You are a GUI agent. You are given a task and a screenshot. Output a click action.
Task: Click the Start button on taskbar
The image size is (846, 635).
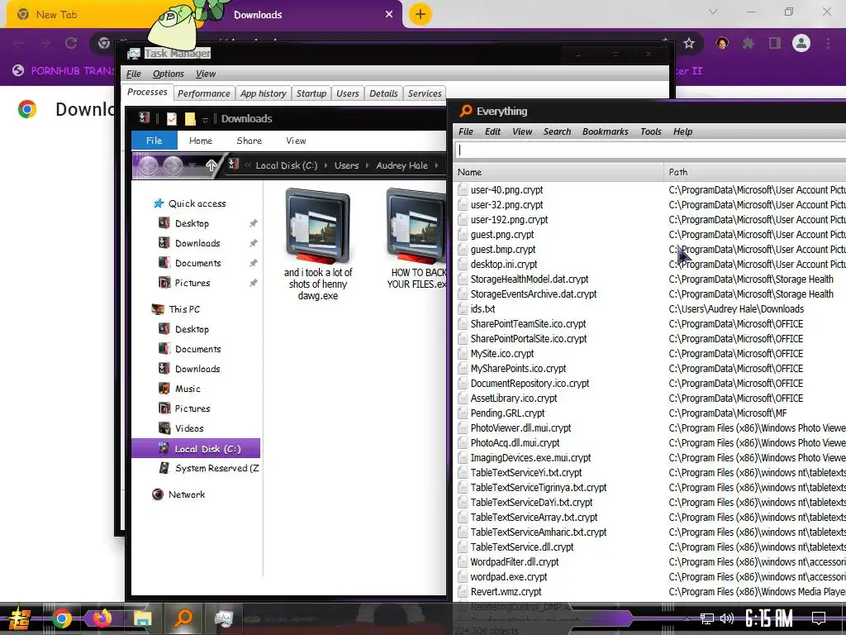[20, 618]
